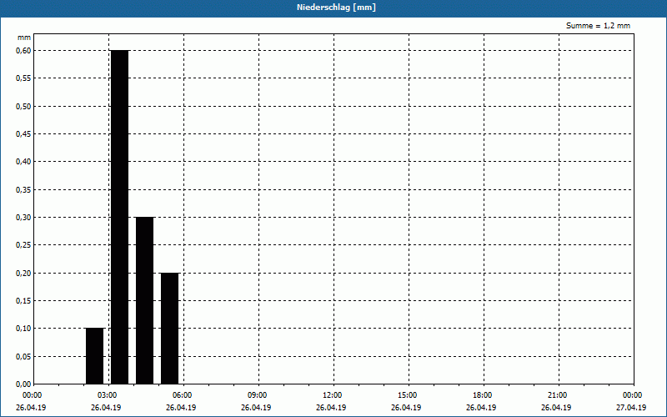The height and width of the screenshot is (417, 667).
Task: Click the 0,60 y-axis value
Action: click(x=23, y=51)
